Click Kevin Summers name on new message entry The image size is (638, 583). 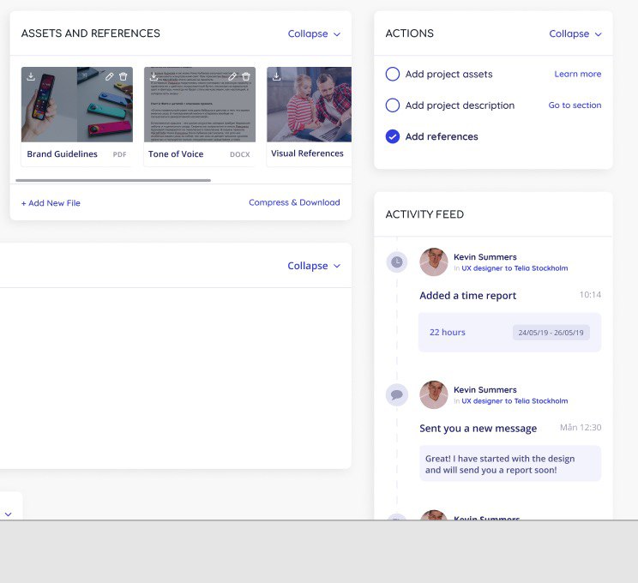(485, 390)
